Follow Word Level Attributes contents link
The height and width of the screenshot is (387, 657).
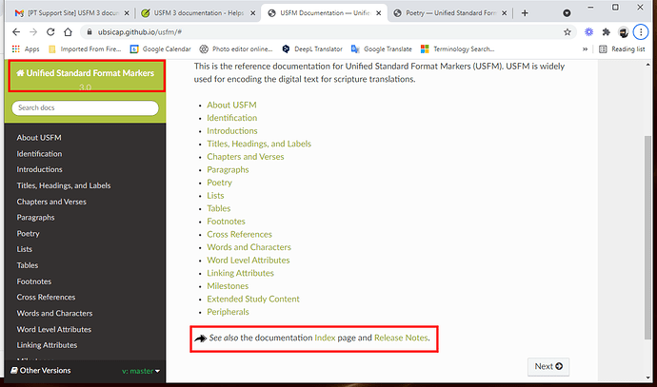click(x=249, y=261)
